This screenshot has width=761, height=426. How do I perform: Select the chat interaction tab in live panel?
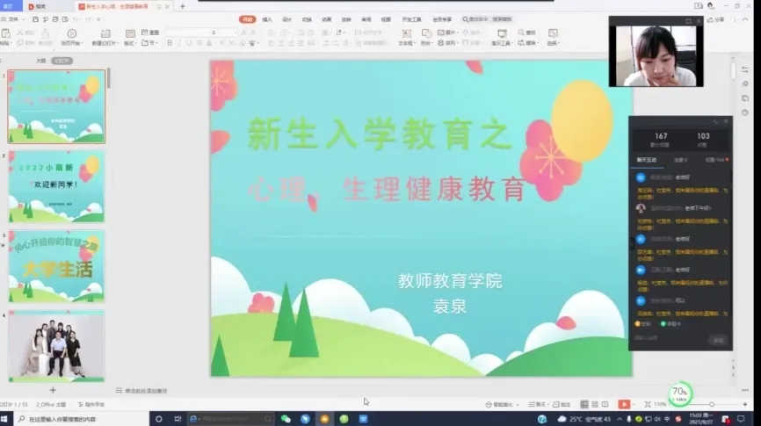(x=646, y=160)
